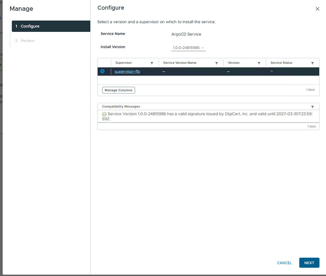Click the 'Service Name' label
The height and width of the screenshot is (276, 326).
coord(113,33)
